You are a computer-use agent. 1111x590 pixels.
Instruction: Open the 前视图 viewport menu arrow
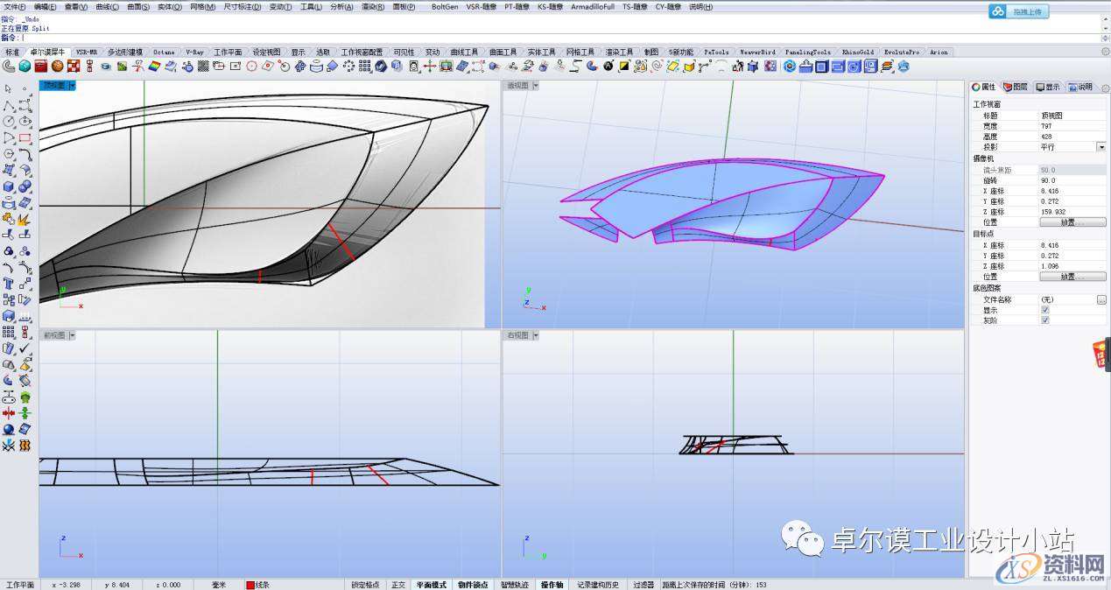coord(72,335)
